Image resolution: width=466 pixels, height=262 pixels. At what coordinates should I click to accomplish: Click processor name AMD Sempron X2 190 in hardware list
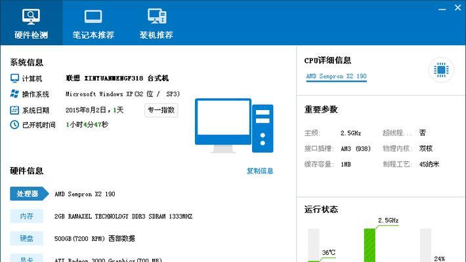(85, 194)
